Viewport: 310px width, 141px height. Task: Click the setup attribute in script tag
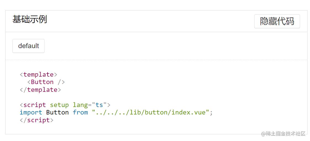point(59,105)
